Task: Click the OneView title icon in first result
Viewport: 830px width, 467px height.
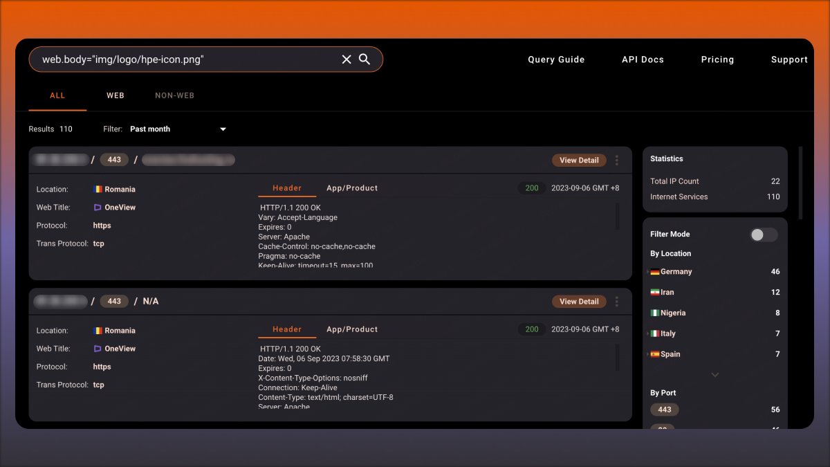Action: coord(98,207)
